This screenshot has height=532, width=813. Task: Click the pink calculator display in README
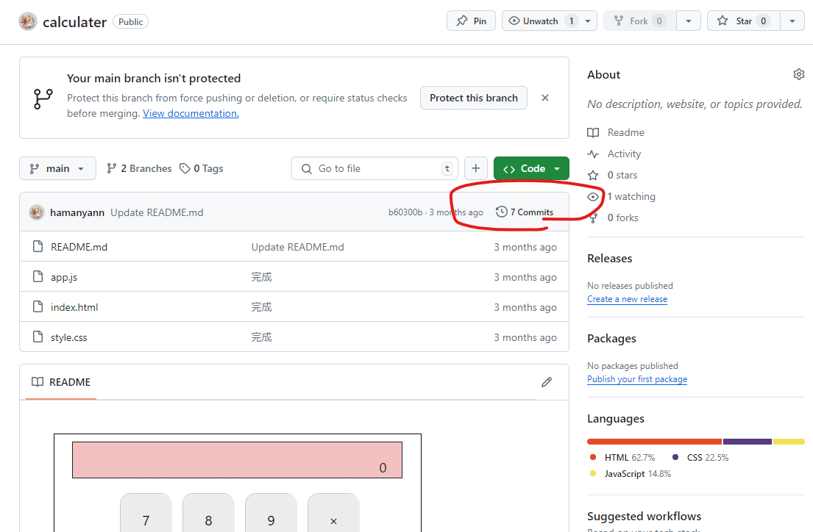pos(237,460)
